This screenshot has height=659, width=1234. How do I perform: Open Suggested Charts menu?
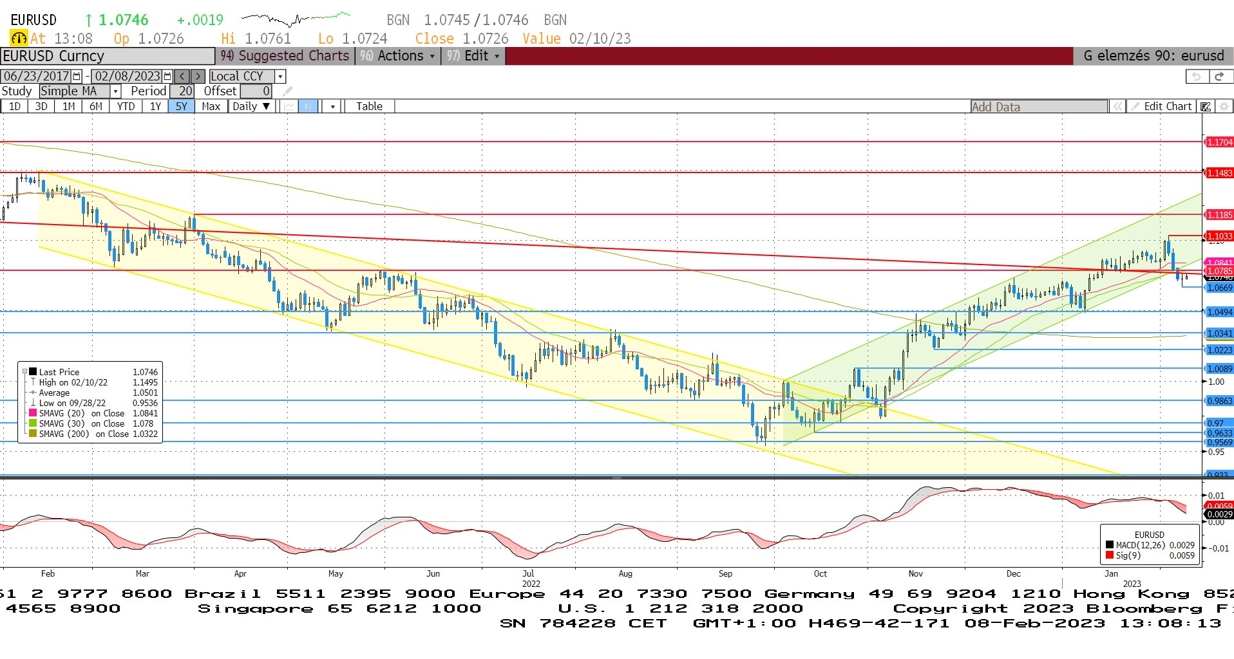click(285, 56)
